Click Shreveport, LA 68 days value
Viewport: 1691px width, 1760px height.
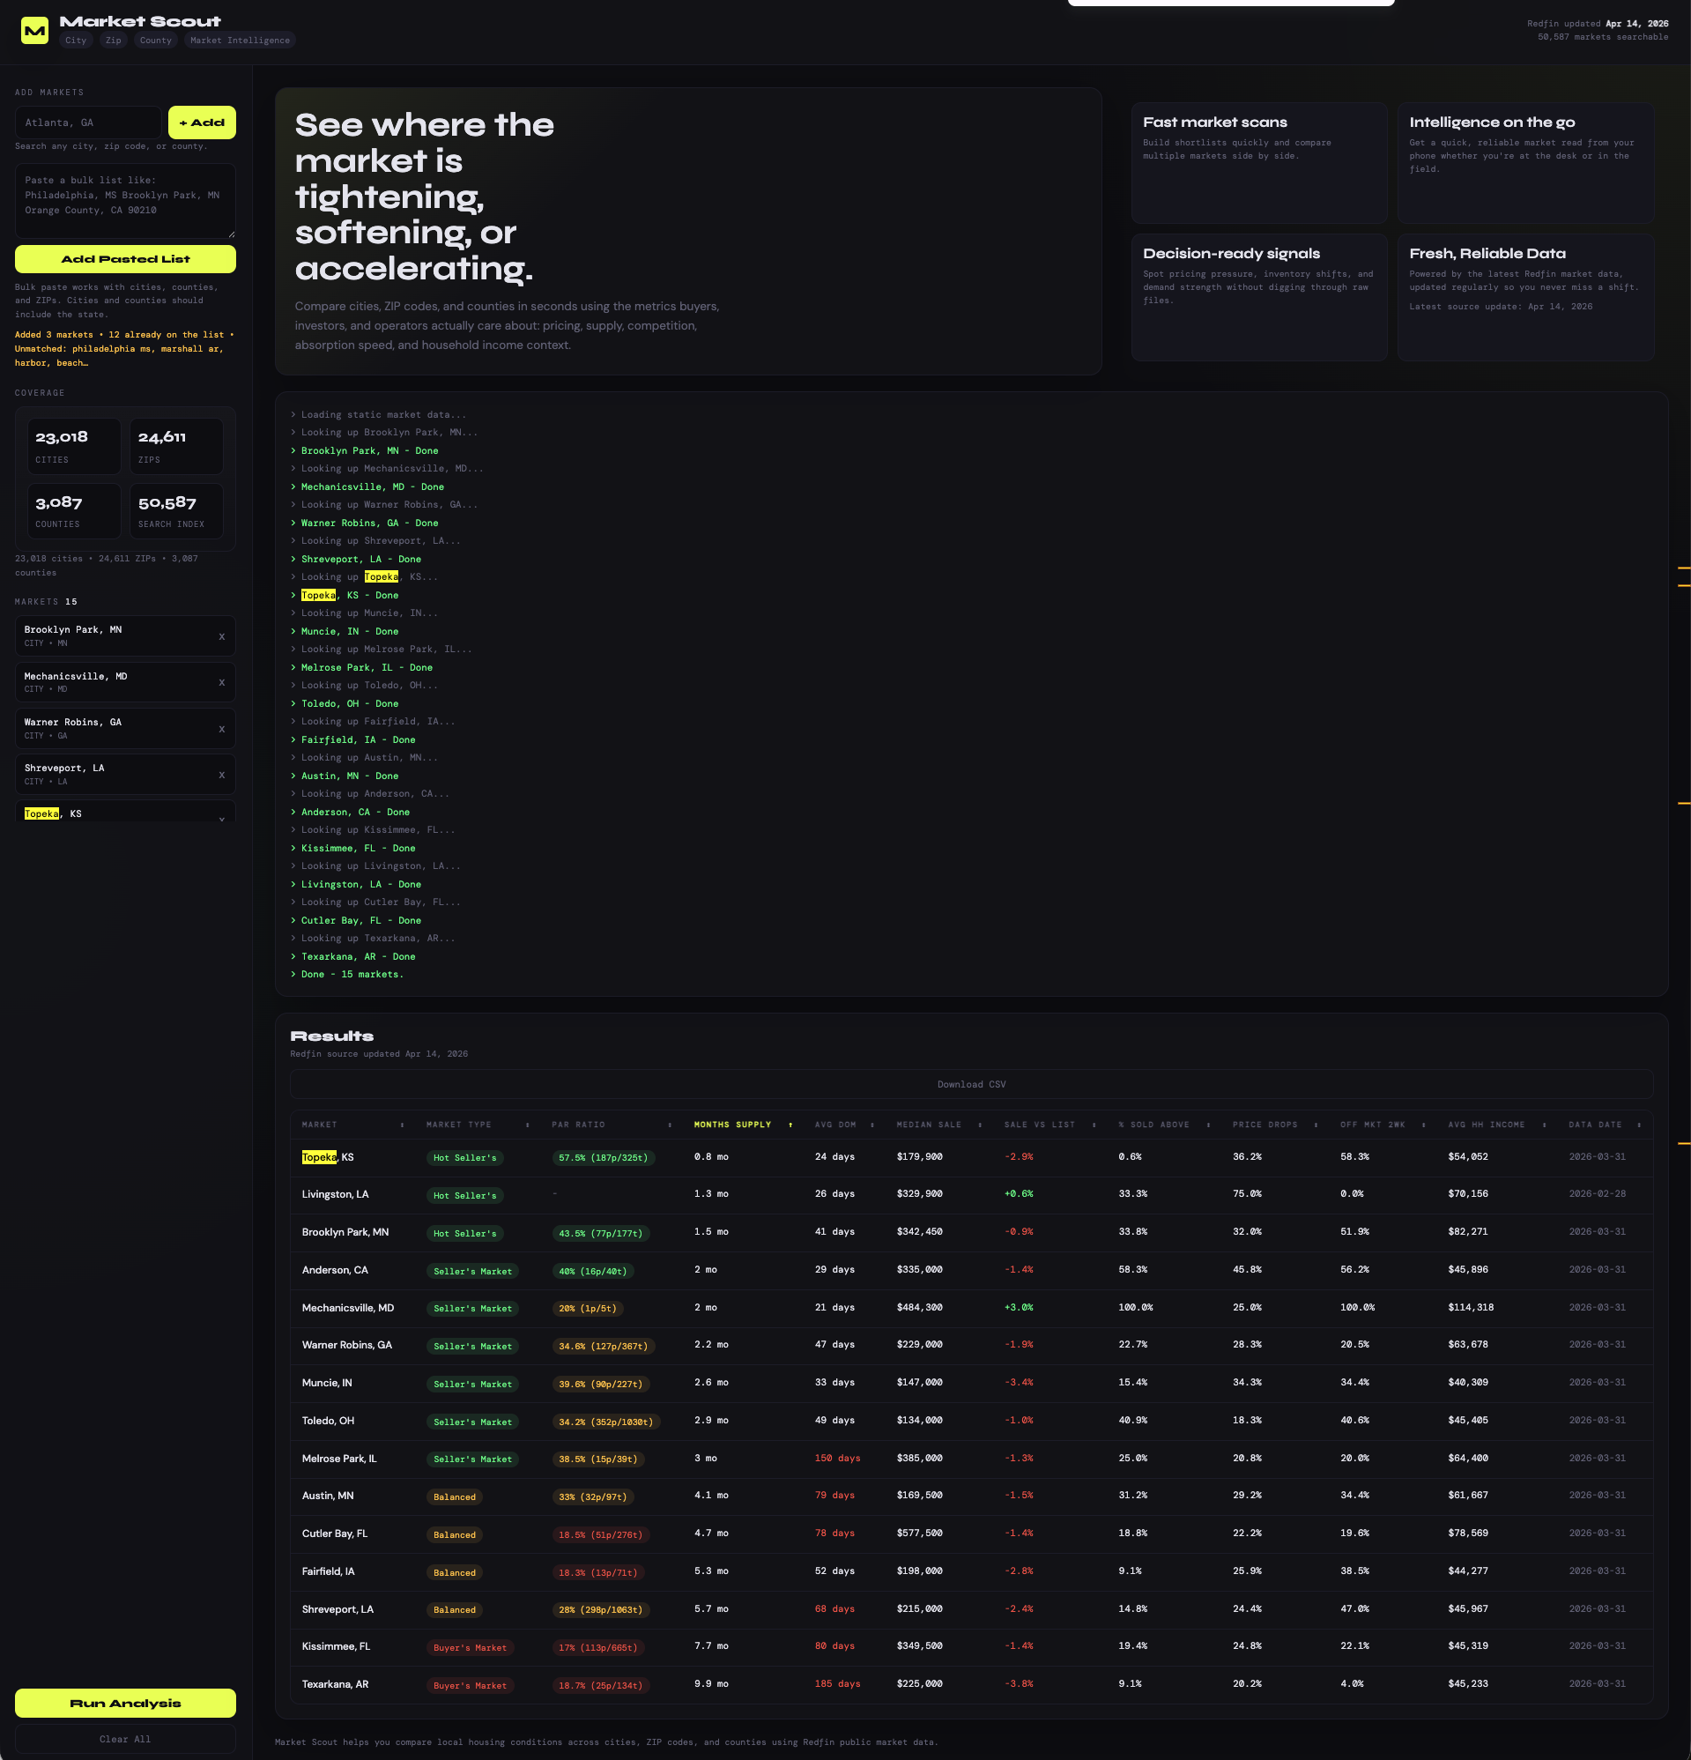coord(834,1609)
